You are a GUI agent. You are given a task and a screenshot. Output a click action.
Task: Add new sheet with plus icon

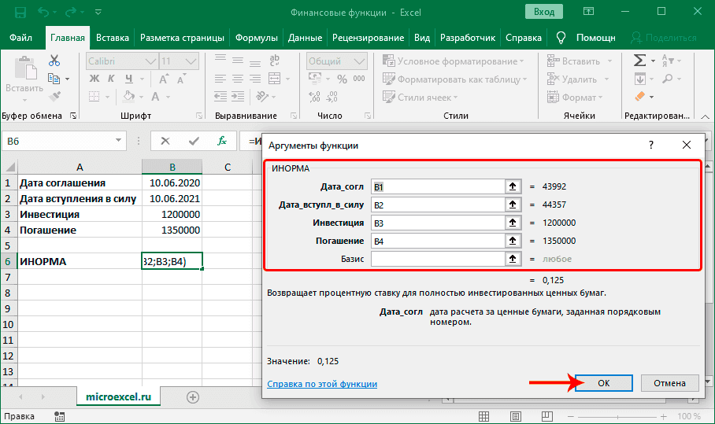[192, 397]
